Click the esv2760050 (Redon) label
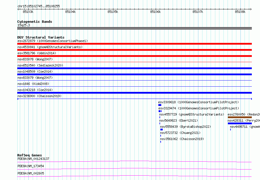The height and width of the screenshot is (180, 260). 244,114
